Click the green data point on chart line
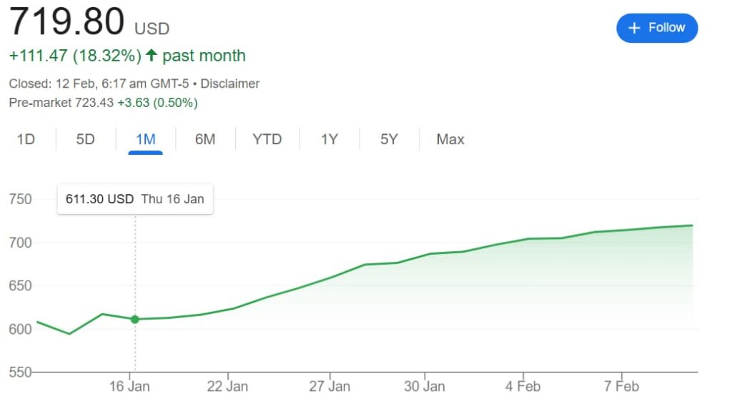The width and height of the screenshot is (732, 411). point(134,319)
